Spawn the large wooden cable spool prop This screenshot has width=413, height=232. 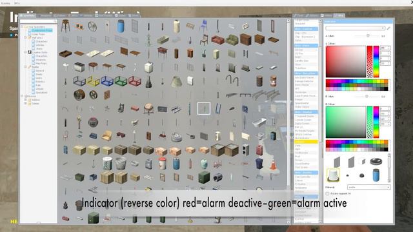click(79, 95)
